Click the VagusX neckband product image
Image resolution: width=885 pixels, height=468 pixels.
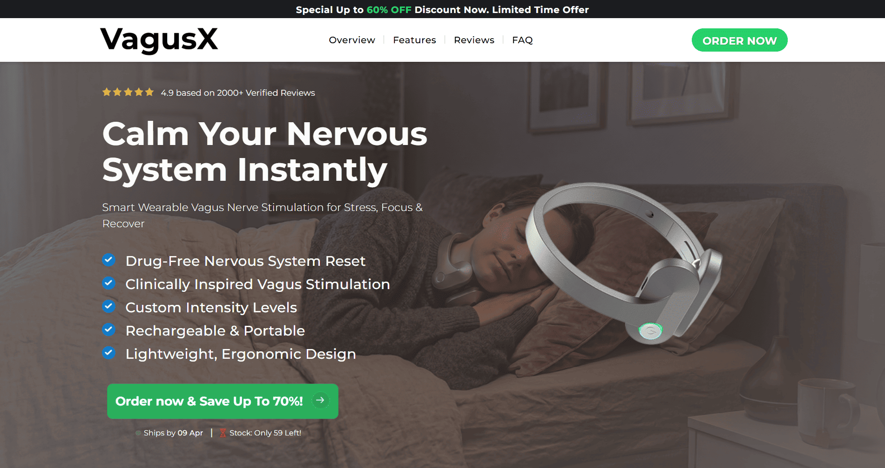click(624, 261)
